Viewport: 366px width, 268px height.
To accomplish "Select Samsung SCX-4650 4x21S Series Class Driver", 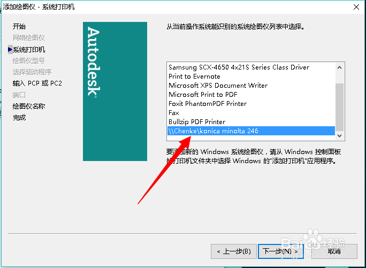I will (251, 67).
